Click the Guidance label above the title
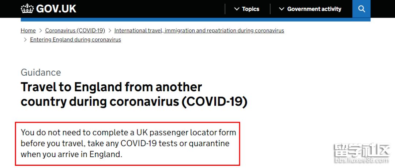 (41, 72)
